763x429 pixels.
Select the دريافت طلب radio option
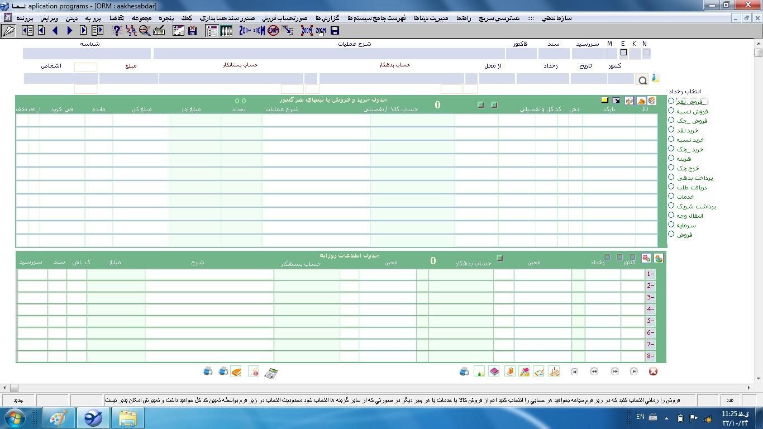671,187
